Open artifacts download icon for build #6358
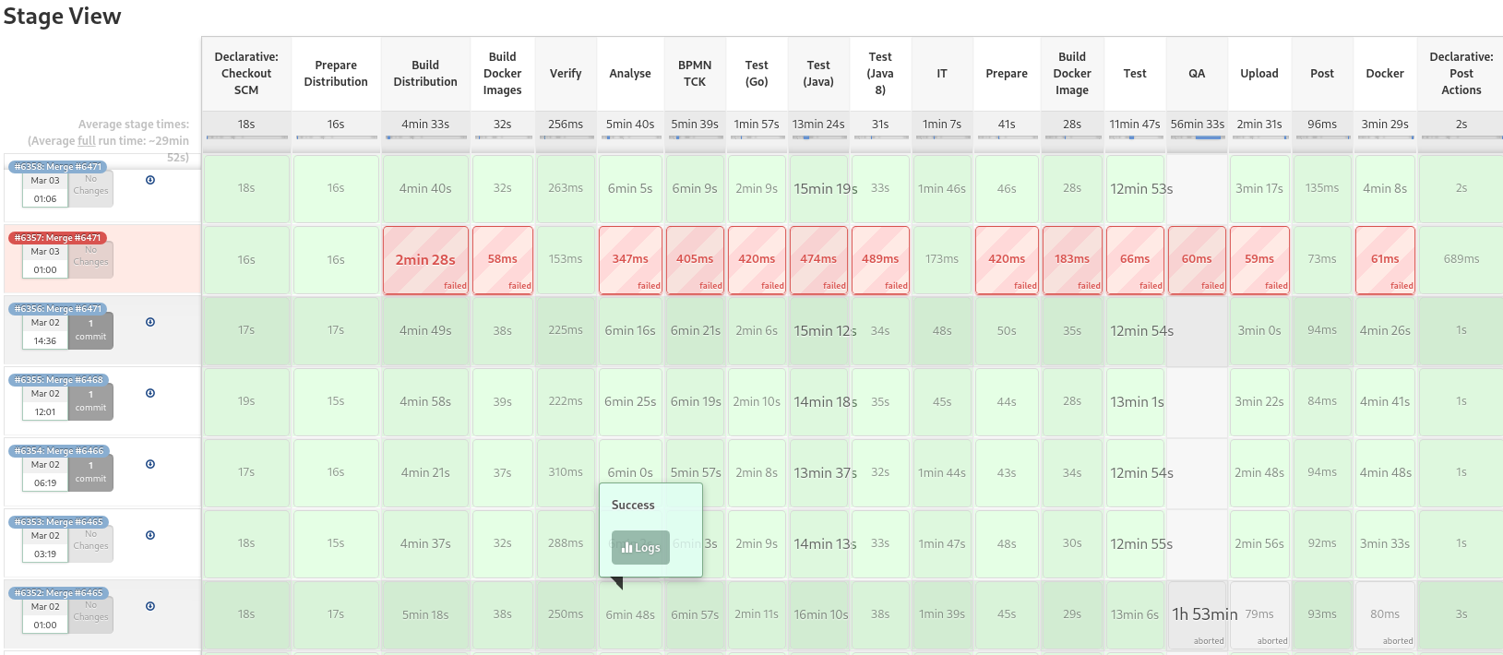Screen dimensions: 1503x655 [150, 180]
